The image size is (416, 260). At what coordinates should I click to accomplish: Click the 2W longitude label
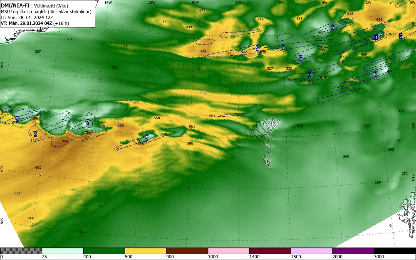point(369,2)
